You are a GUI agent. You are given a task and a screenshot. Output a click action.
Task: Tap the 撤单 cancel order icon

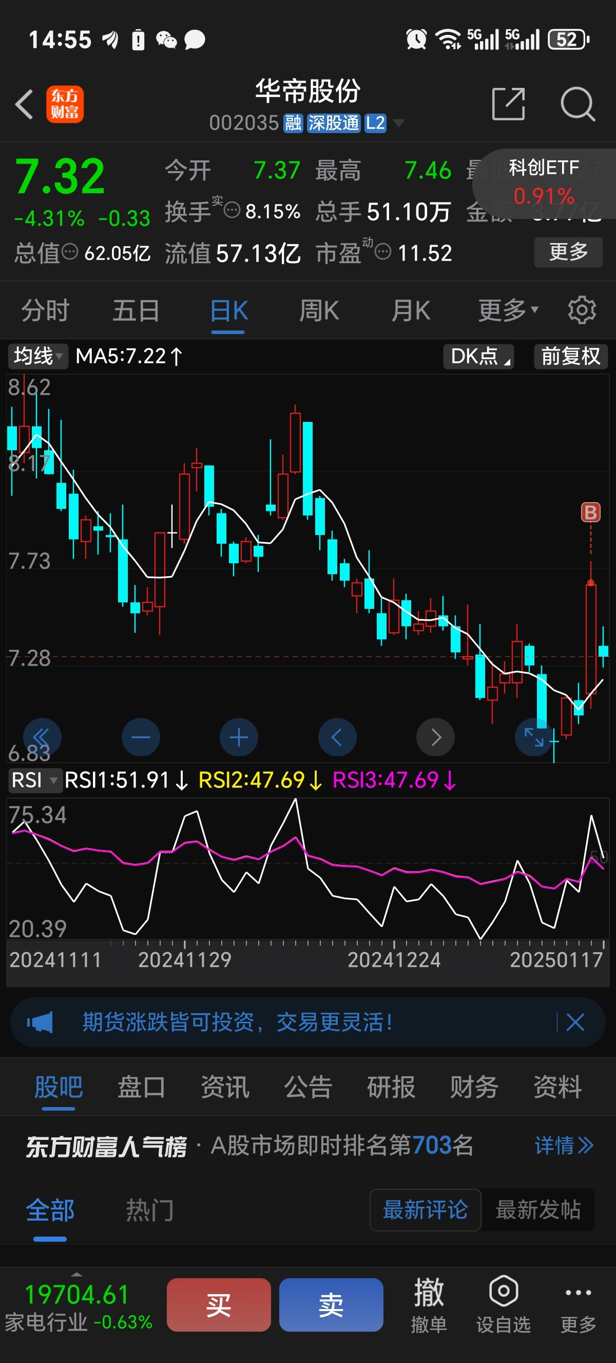point(429,1305)
